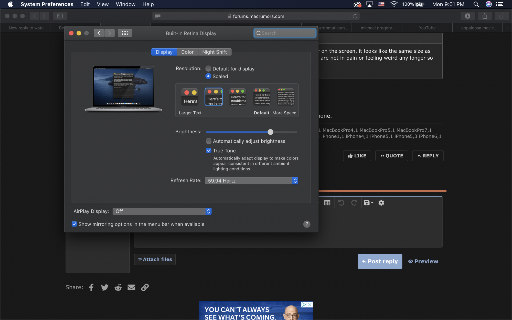Click the display grid view icon
The width and height of the screenshot is (512, 320).
(124, 33)
